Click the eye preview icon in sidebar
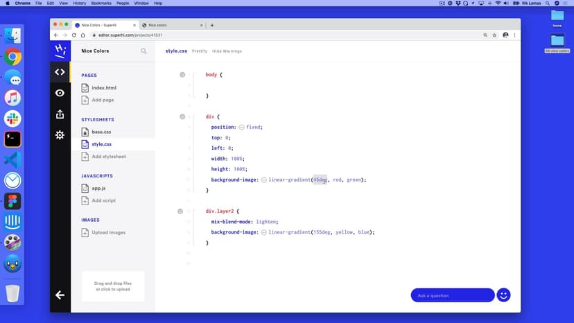This screenshot has width=574, height=323. coord(60,93)
